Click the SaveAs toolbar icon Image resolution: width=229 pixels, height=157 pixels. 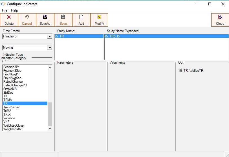45,17
